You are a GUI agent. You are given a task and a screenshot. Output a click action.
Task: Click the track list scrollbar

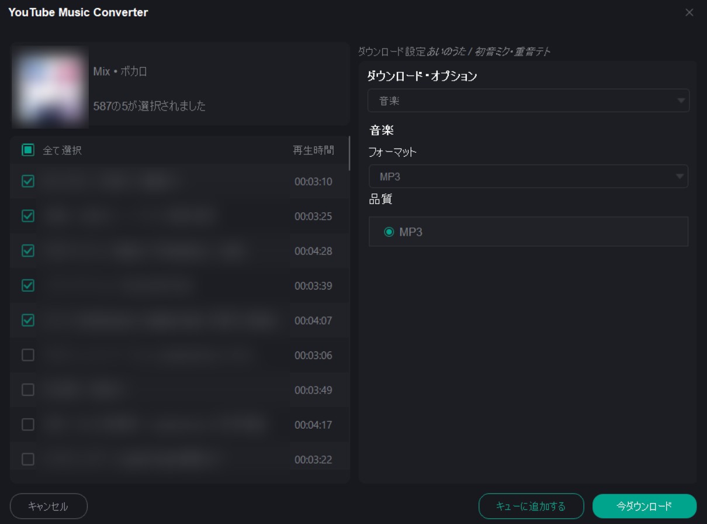click(x=349, y=153)
